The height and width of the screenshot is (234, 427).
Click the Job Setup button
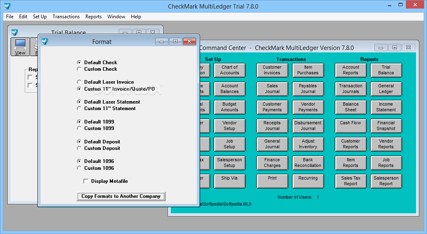coord(230,144)
